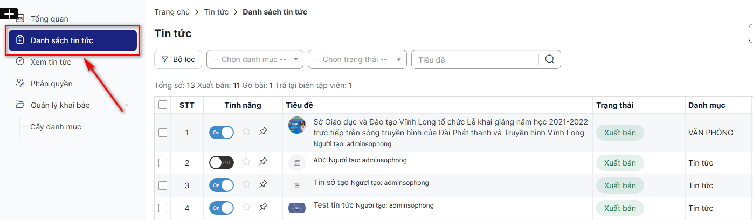The image size is (753, 220).
Task: Disable the toggle for row 1
Action: (221, 132)
